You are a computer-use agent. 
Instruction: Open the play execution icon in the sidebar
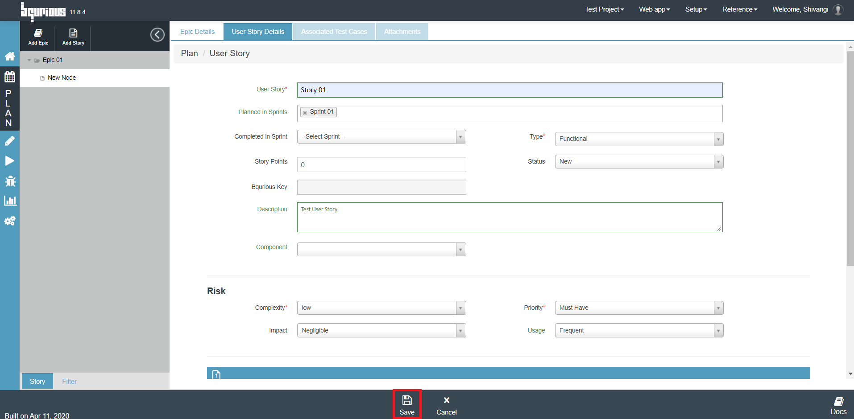(x=10, y=161)
